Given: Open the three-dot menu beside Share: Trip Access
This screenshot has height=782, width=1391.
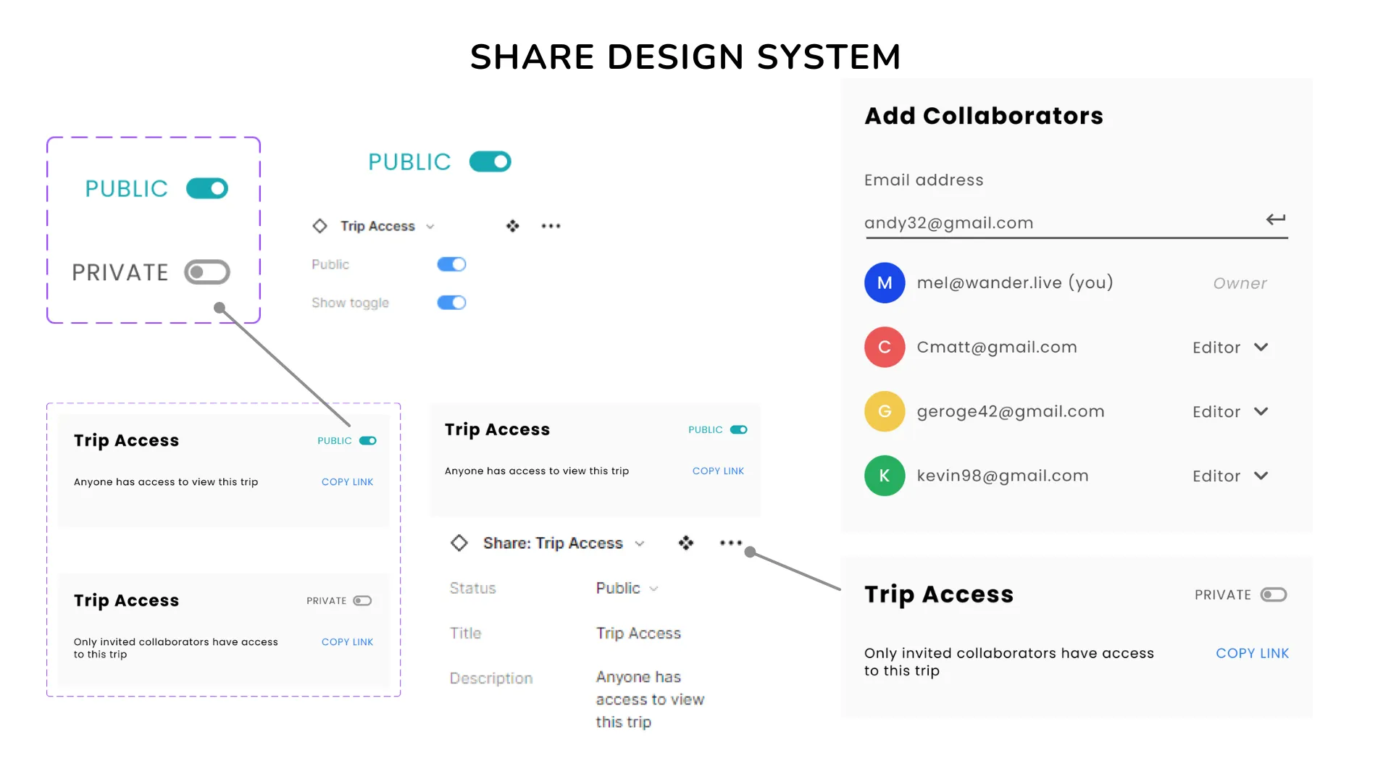Looking at the screenshot, I should [731, 543].
